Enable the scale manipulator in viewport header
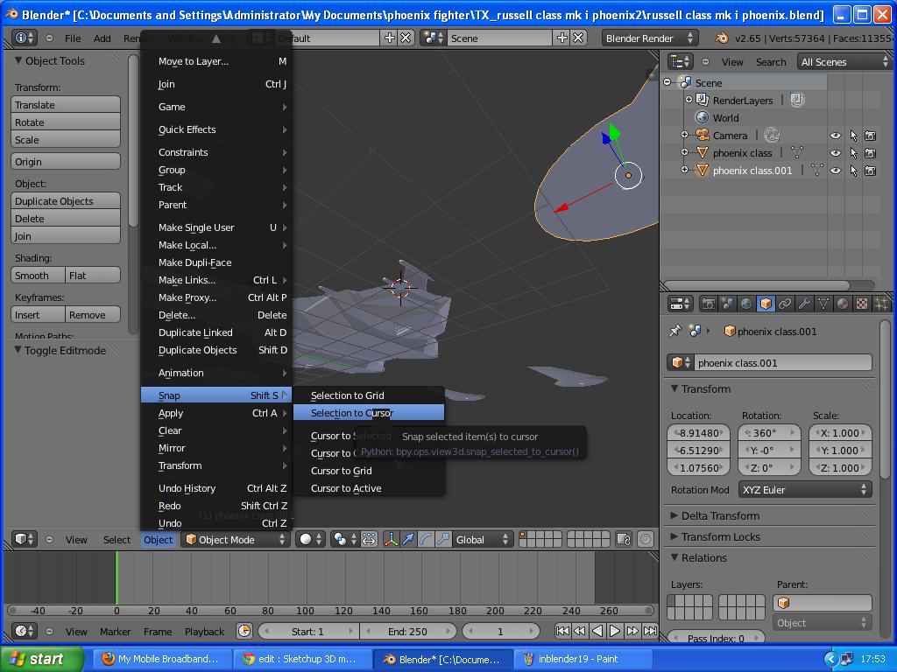This screenshot has height=672, width=897. (444, 540)
